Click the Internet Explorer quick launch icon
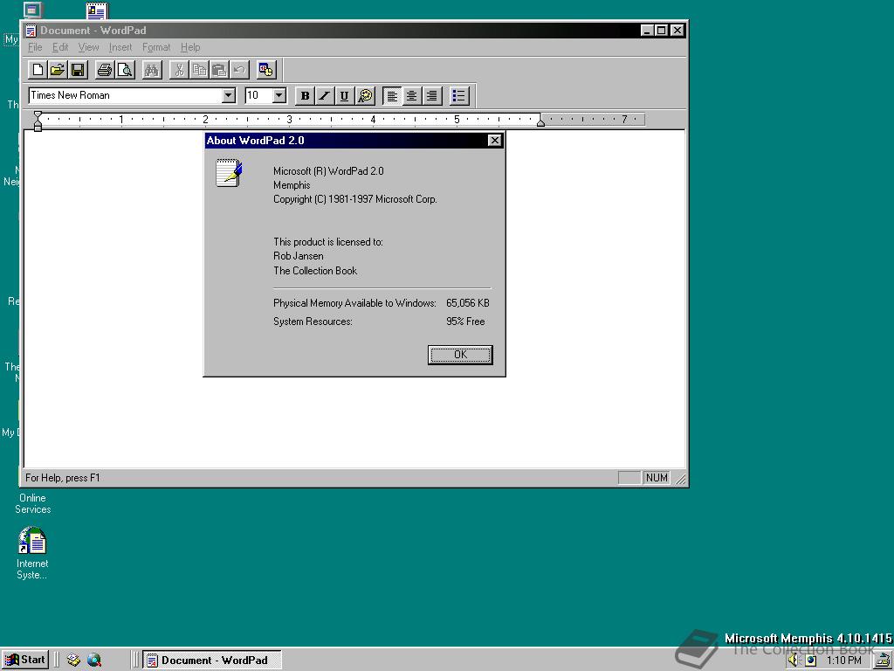This screenshot has height=671, width=894. point(94,661)
